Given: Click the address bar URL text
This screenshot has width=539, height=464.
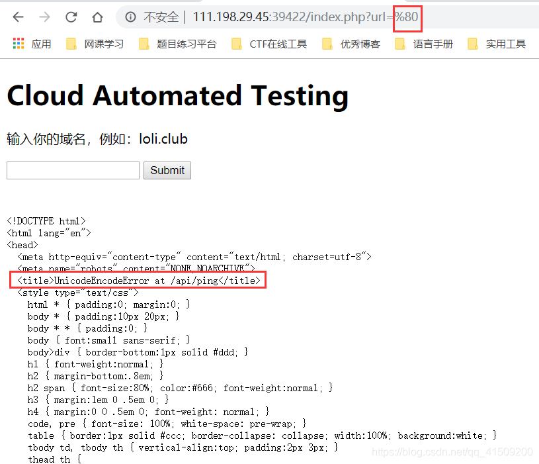Looking at the screenshot, I should coord(306,17).
